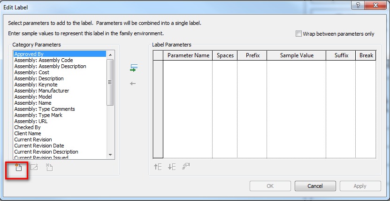This screenshot has height=201, width=390.
Task: Click the Apply button
Action: tap(360, 186)
